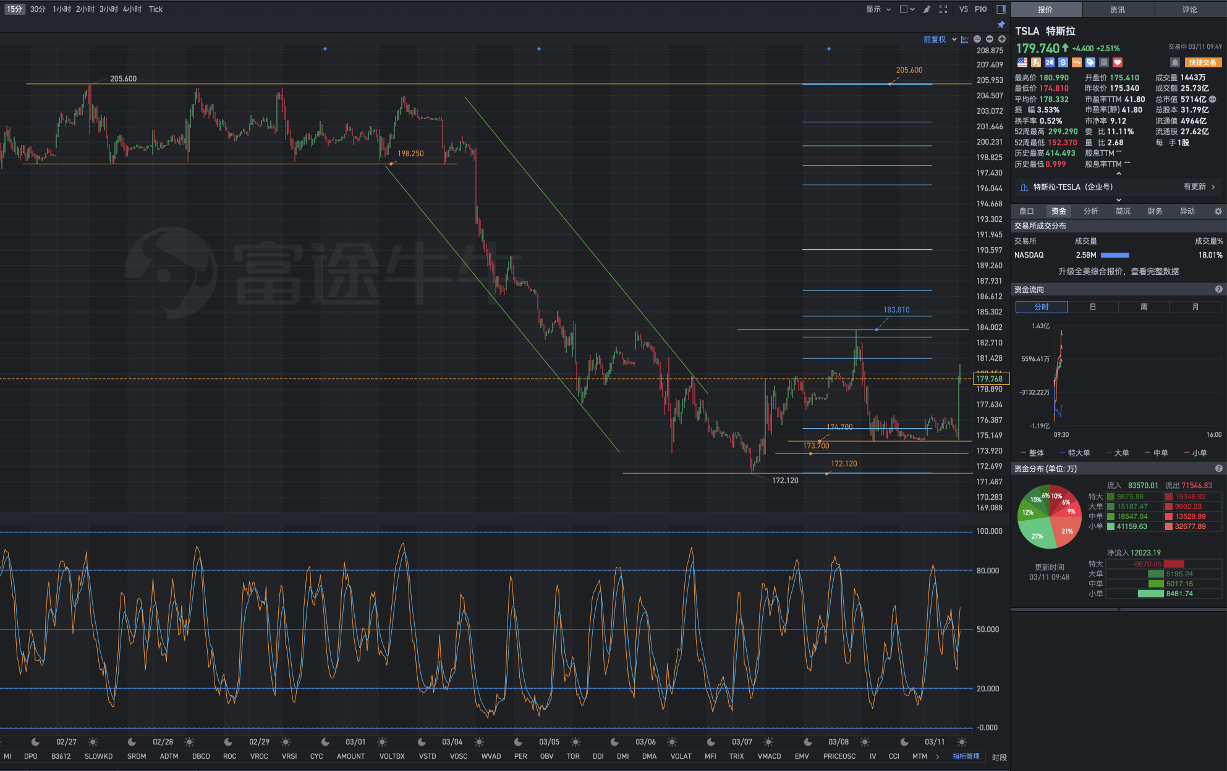This screenshot has height=771, width=1227.
Task: Open the 前复权 adjustment dropdown
Action: tap(940, 40)
